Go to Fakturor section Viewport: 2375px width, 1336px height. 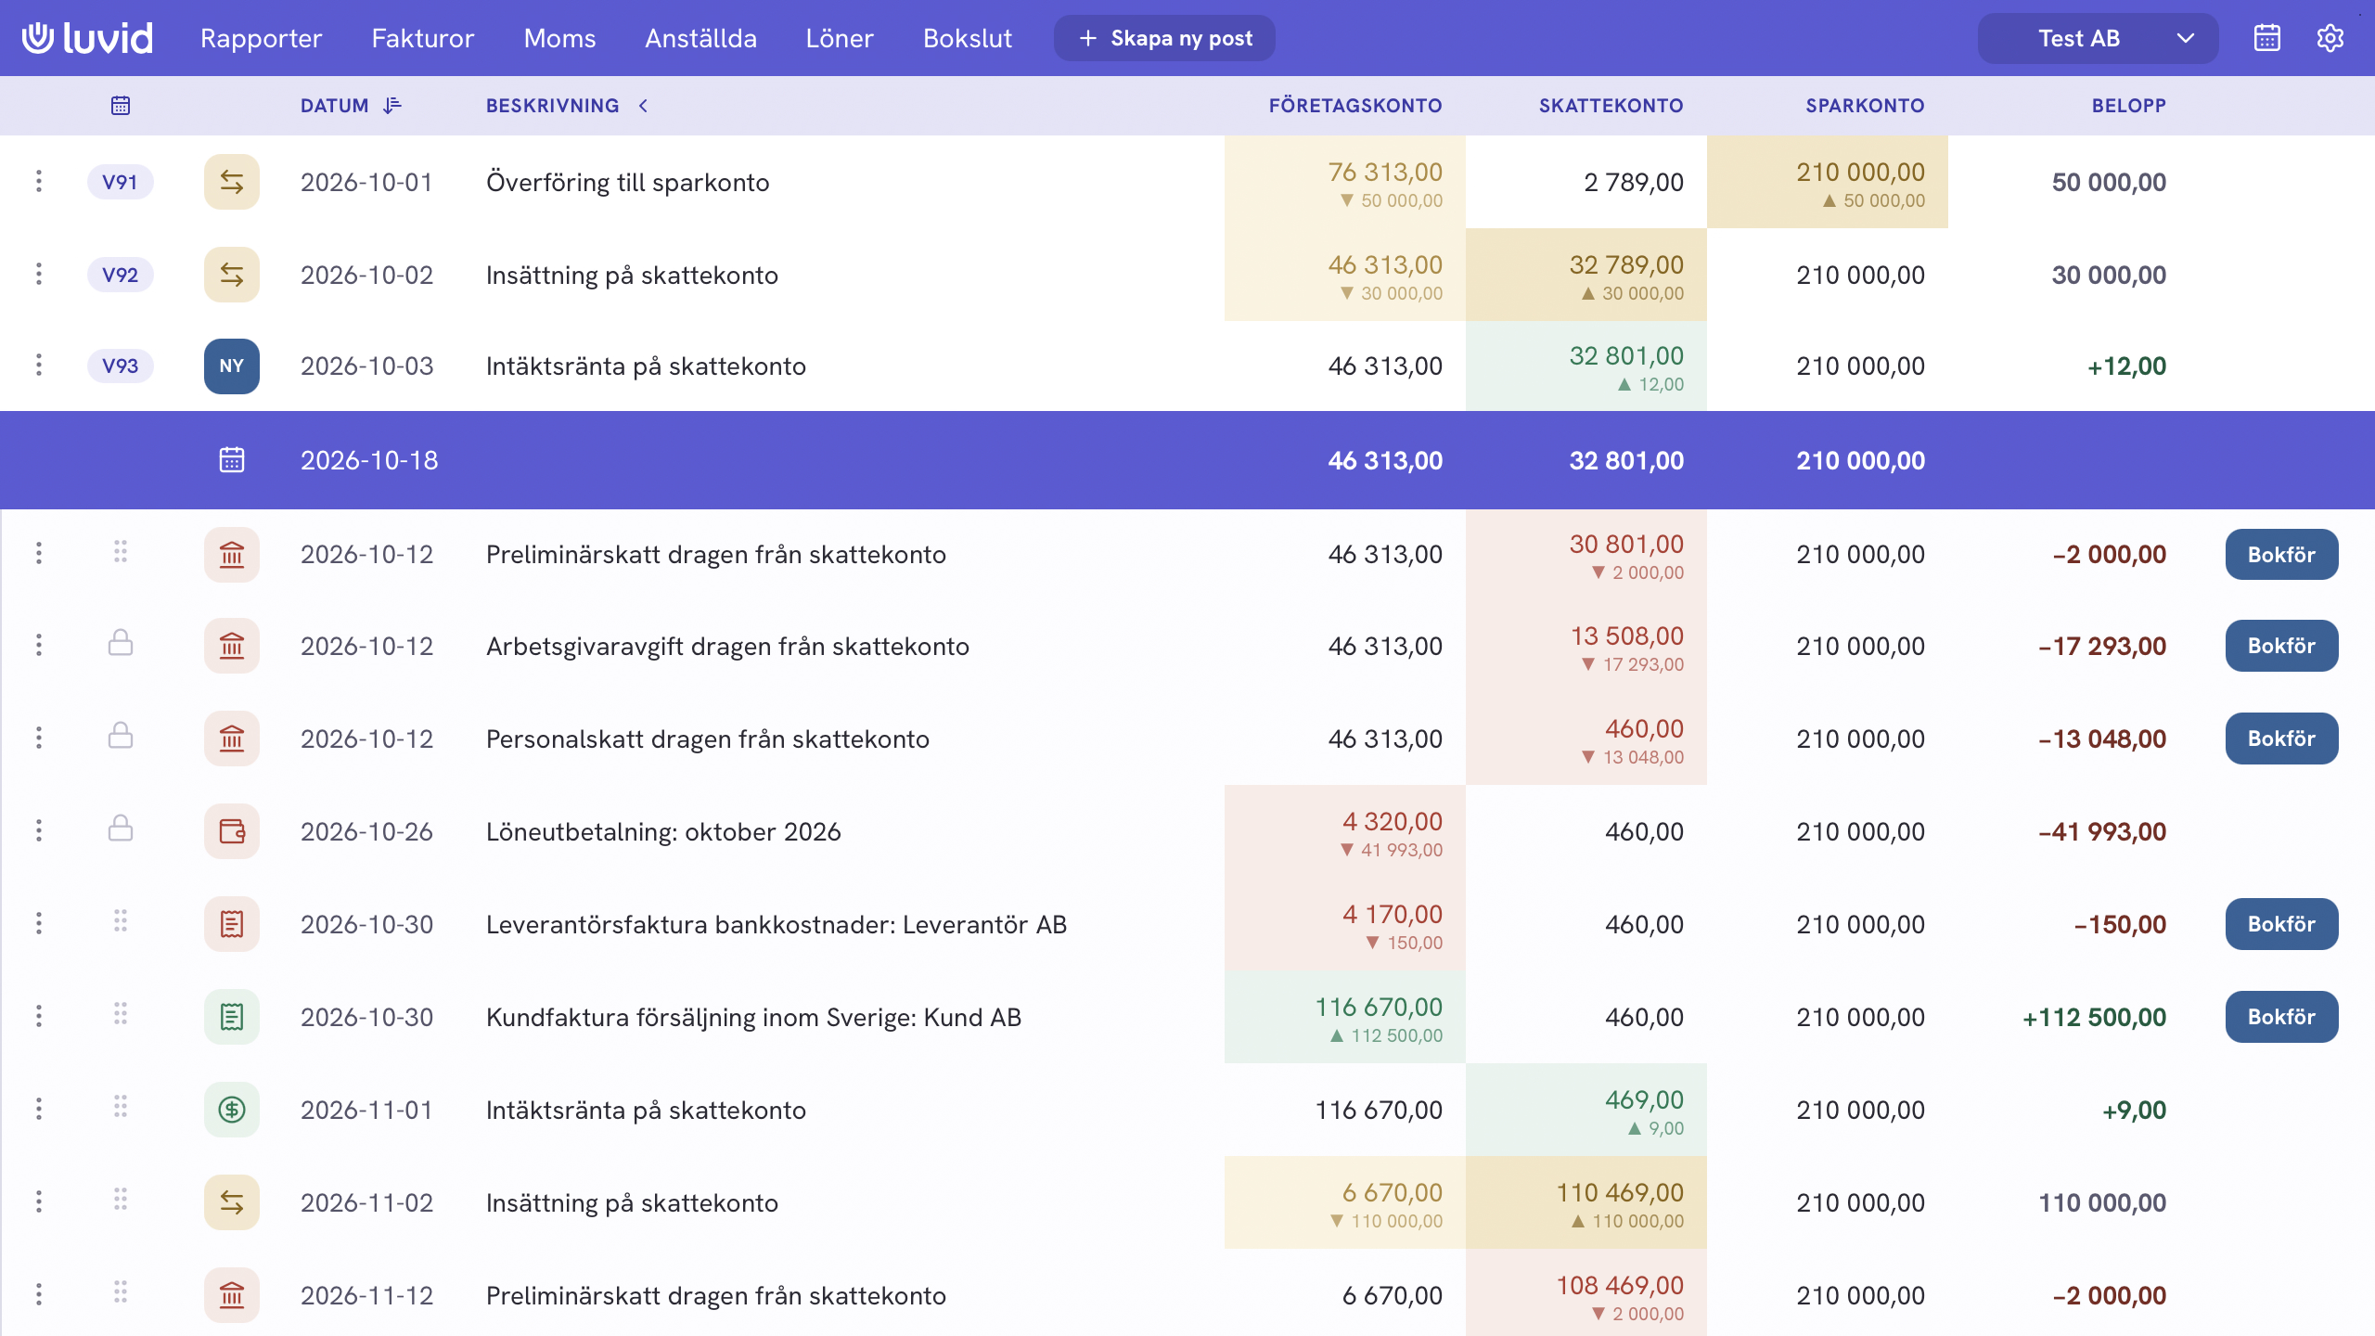coord(422,38)
